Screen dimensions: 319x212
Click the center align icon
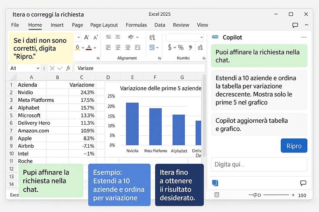click(x=118, y=47)
